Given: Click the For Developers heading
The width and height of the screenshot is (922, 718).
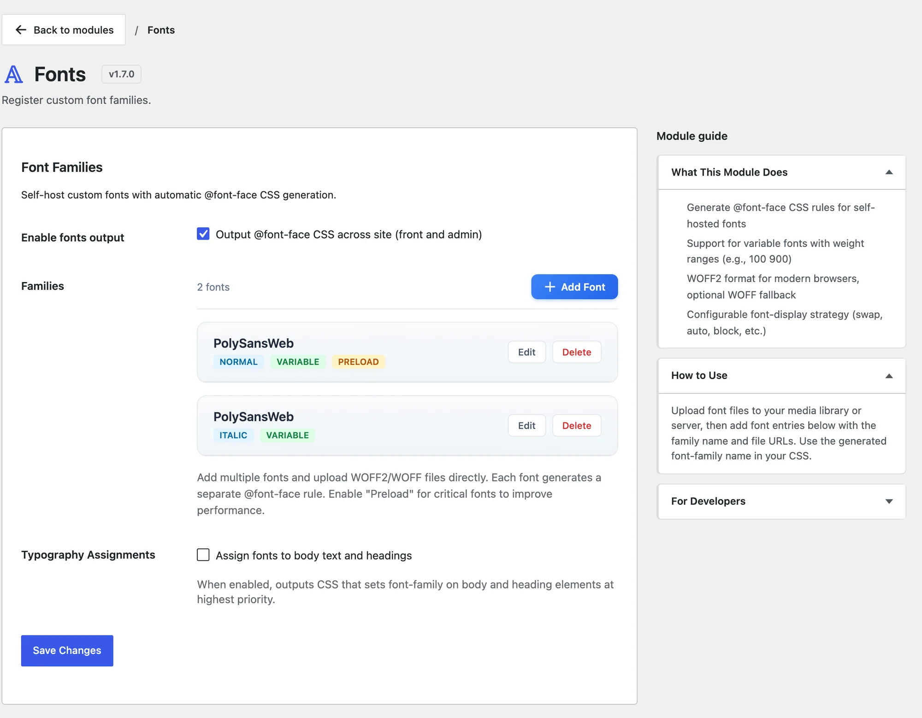Looking at the screenshot, I should [708, 501].
